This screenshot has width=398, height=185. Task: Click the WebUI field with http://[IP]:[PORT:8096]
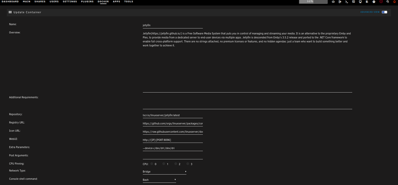pos(173,140)
